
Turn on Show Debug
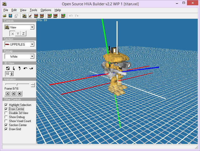6,117
